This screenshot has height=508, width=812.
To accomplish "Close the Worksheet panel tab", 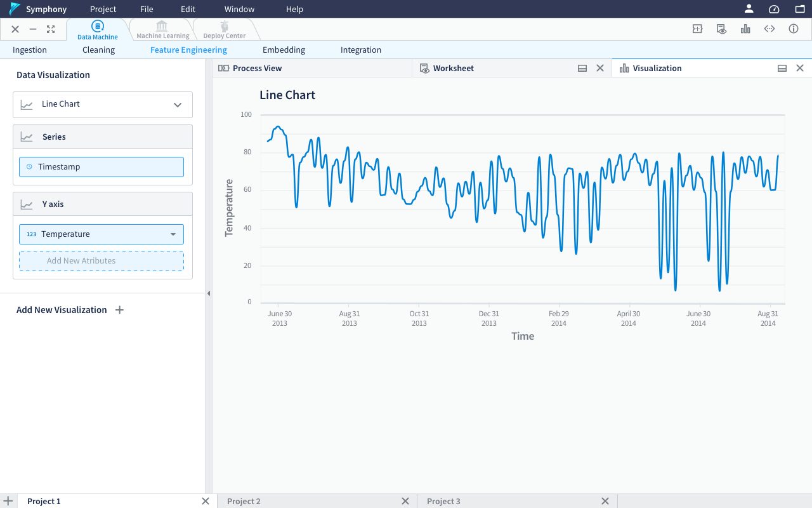I will tap(600, 68).
